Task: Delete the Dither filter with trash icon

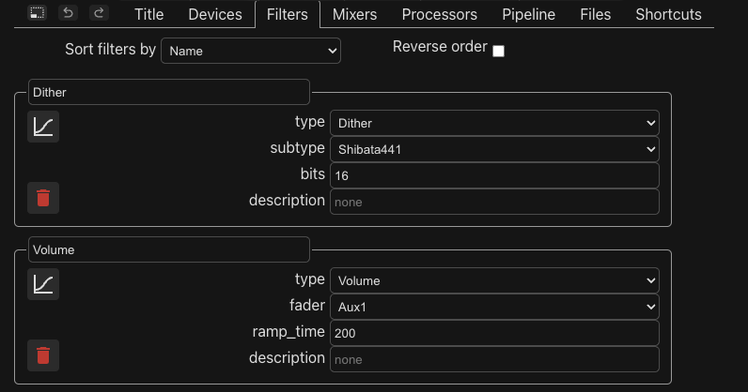Action: (x=43, y=198)
